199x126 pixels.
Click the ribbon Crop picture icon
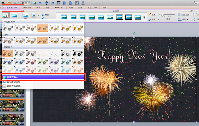34,15
